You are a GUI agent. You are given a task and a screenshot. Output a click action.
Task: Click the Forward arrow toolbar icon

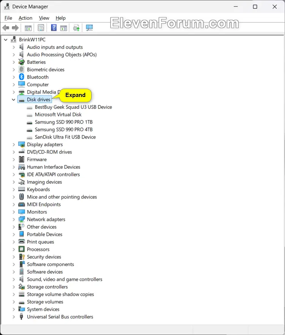(x=15, y=28)
